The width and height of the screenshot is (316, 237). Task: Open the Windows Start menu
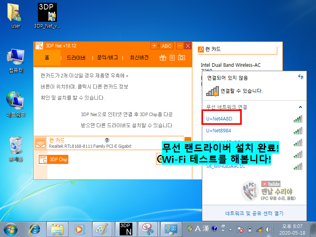pos(11,229)
